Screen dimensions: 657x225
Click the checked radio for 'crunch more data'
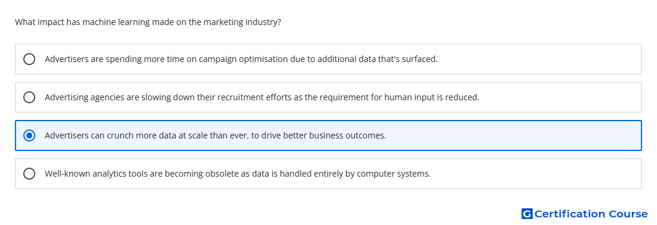(x=29, y=135)
